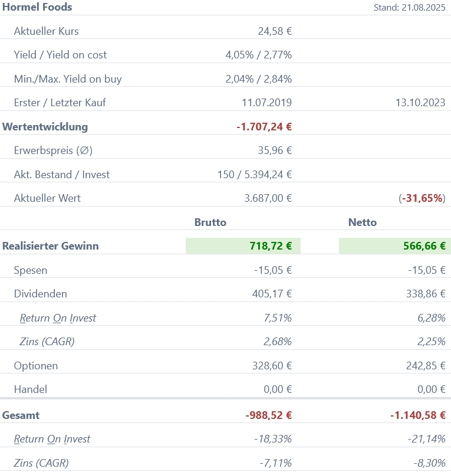This screenshot has width=451, height=472.
Task: Click the Gesamt net total -1.140,58 €
Action: (x=417, y=415)
